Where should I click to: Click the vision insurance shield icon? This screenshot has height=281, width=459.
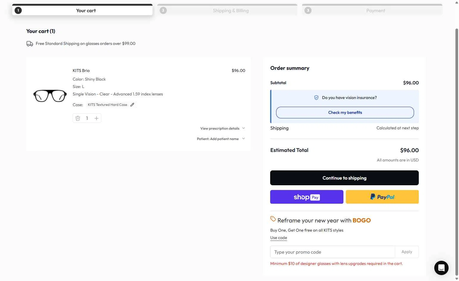point(316,98)
